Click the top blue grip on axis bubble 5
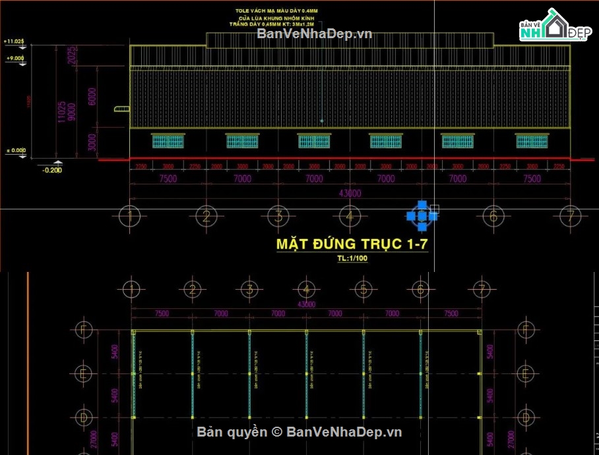 (x=422, y=205)
